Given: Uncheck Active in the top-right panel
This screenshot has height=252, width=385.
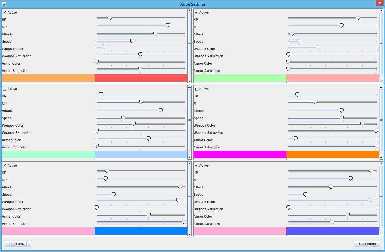Looking at the screenshot, I should 196,12.
